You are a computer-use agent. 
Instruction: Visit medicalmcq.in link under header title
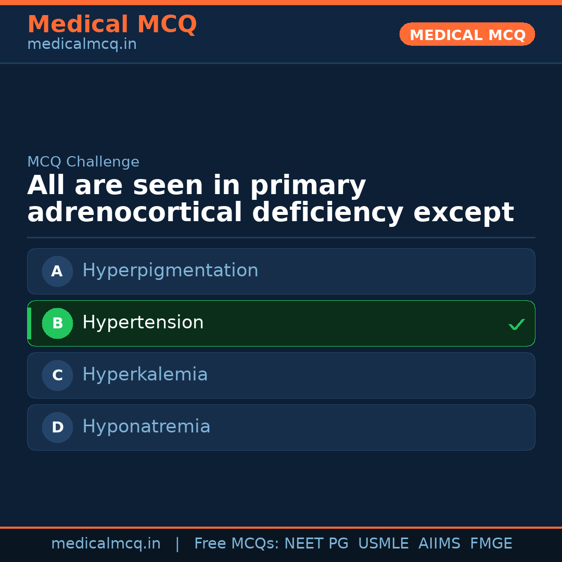click(x=82, y=45)
